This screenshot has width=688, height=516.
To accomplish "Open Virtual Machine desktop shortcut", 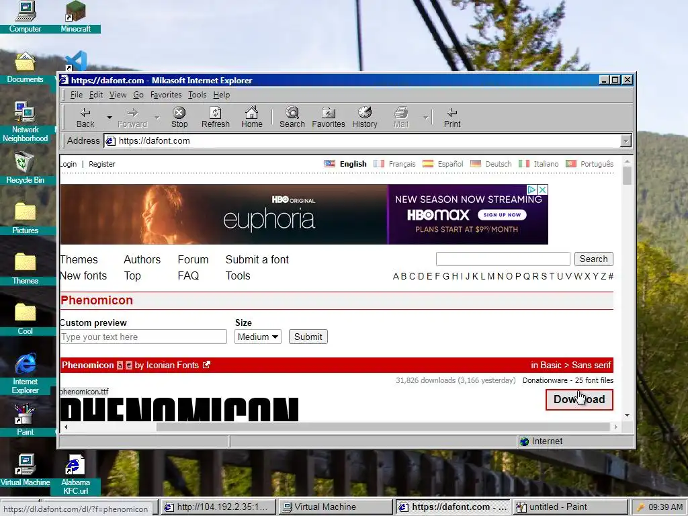I will [25, 470].
